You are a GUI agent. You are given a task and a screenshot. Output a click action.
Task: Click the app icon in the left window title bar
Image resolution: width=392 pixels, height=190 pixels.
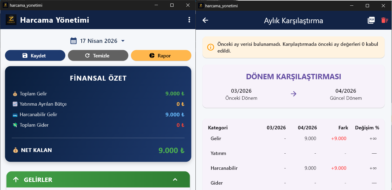5,5
